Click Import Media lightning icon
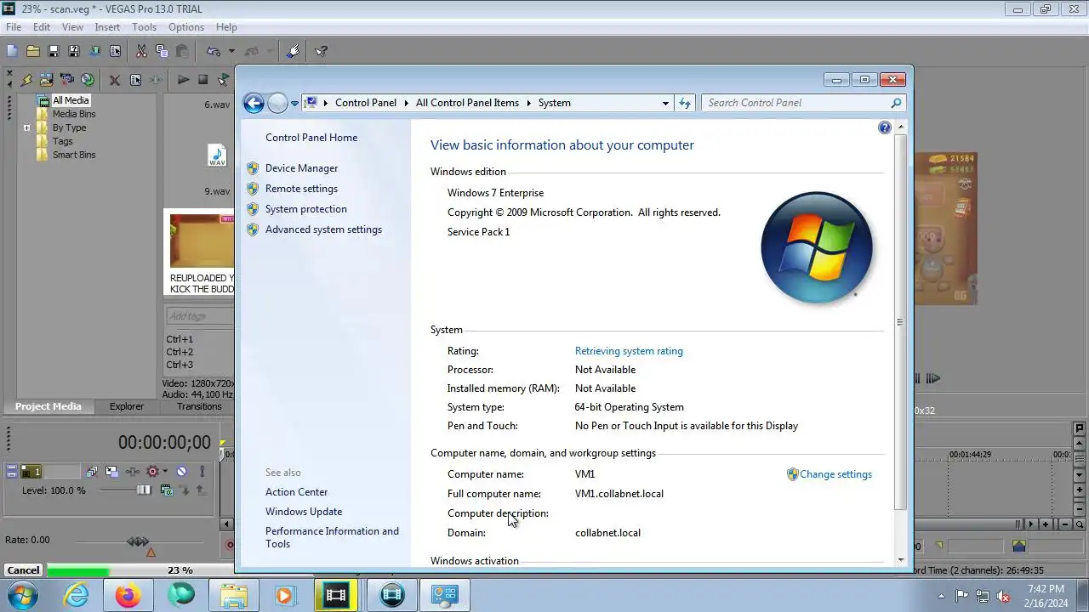1089x612 pixels. click(x=26, y=80)
